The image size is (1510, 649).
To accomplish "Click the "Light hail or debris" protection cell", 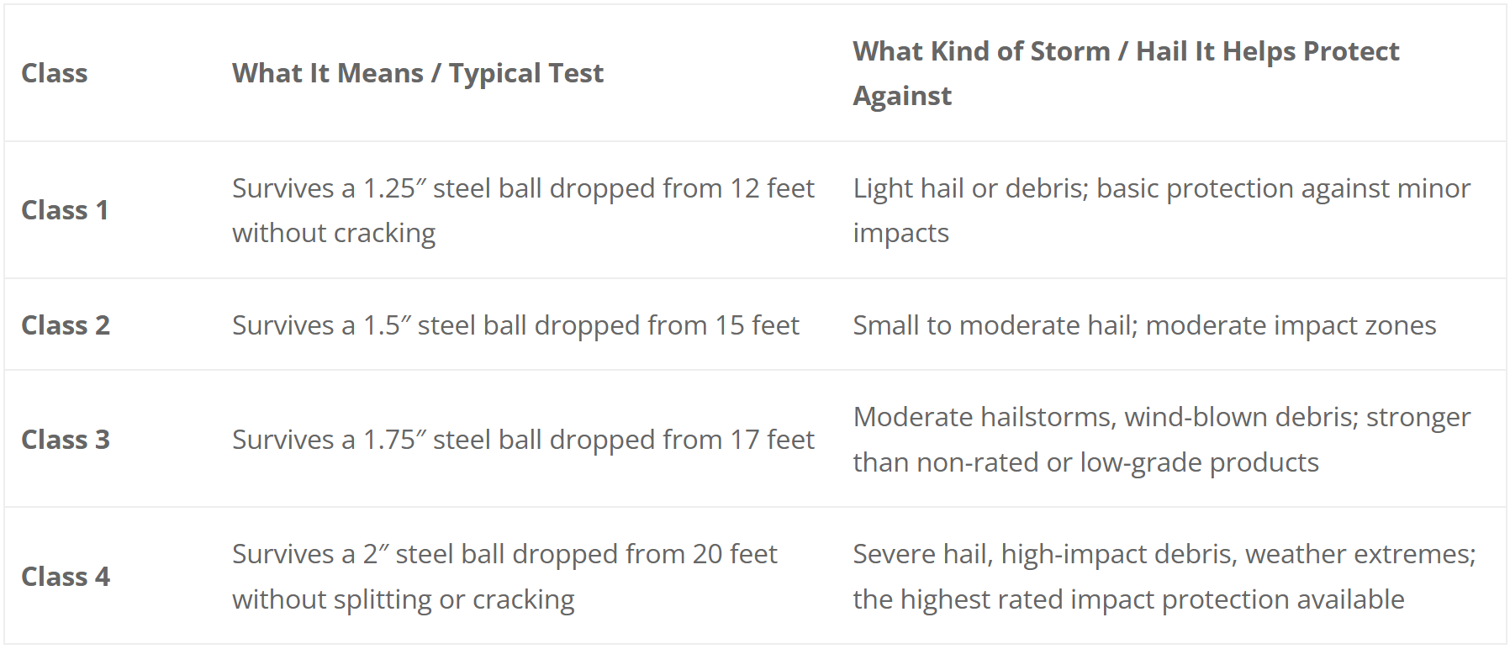I will click(1161, 188).
